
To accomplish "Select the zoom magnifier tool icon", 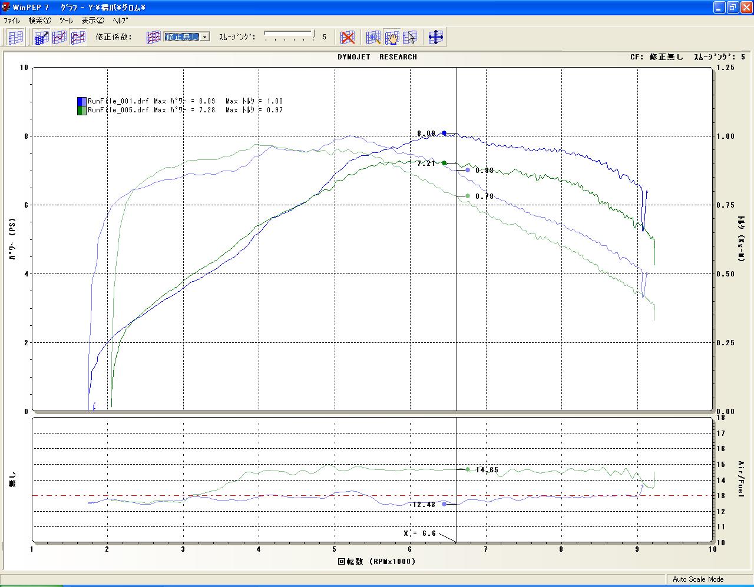I will click(373, 37).
